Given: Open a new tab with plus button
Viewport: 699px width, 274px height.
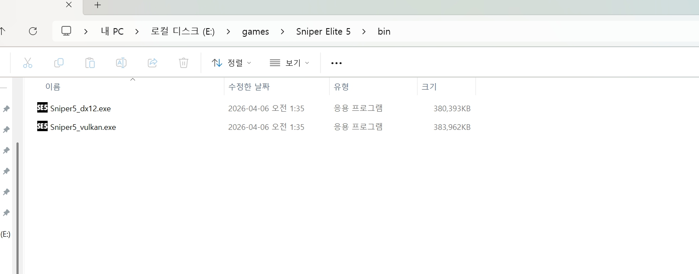Looking at the screenshot, I should coord(98,5).
